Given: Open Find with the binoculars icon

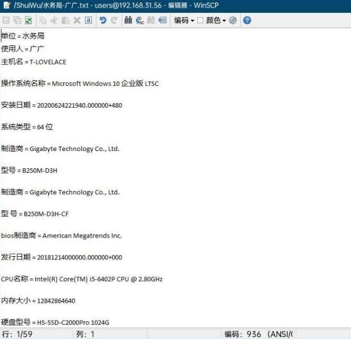Looking at the screenshot, I should point(128,20).
